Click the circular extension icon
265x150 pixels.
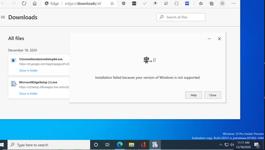[176, 3]
